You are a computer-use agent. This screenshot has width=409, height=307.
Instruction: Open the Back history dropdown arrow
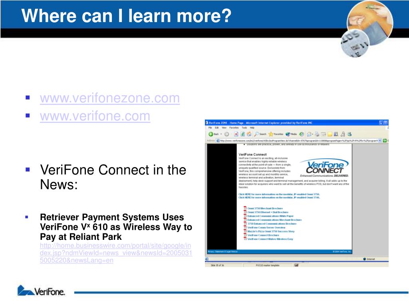221,134
